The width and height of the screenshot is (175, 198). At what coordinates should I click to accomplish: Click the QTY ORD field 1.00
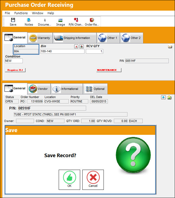coord(88,121)
